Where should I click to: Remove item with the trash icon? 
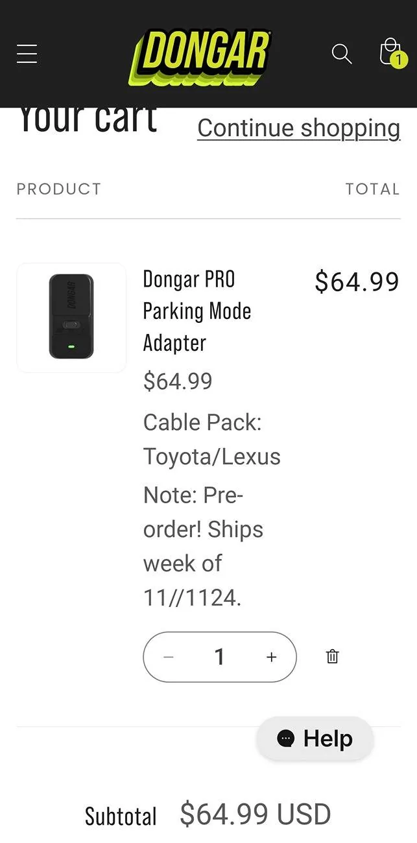[332, 656]
